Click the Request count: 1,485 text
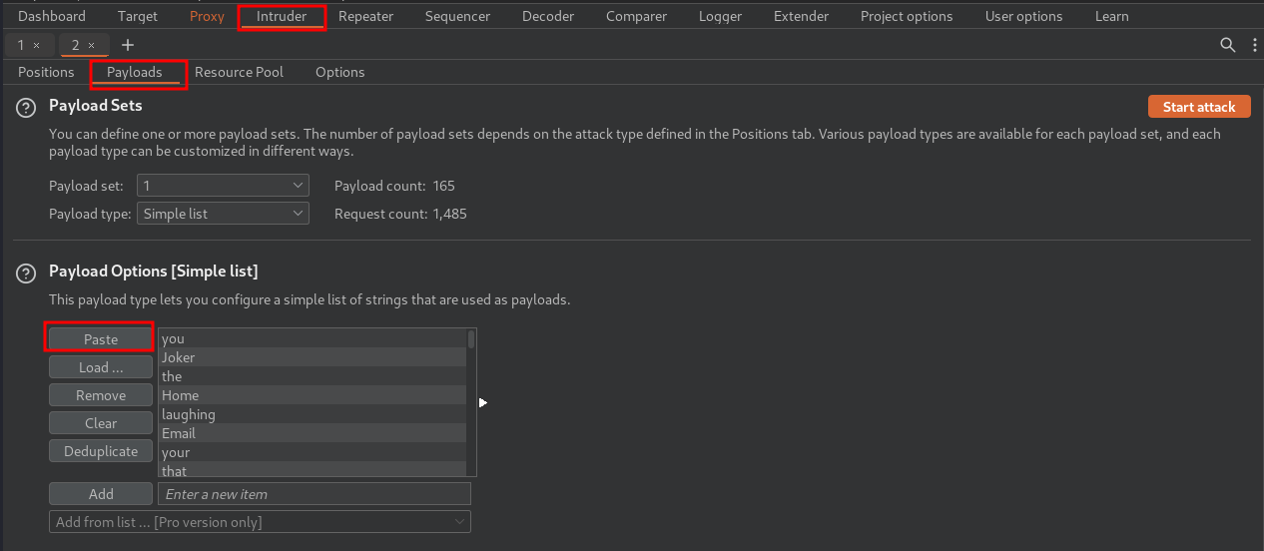Image resolution: width=1264 pixels, height=551 pixels. point(400,214)
